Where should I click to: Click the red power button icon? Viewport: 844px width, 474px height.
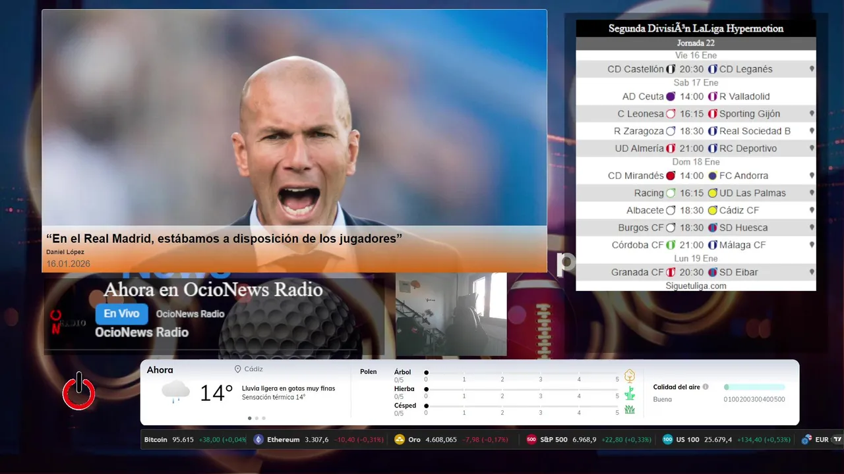[x=79, y=391]
